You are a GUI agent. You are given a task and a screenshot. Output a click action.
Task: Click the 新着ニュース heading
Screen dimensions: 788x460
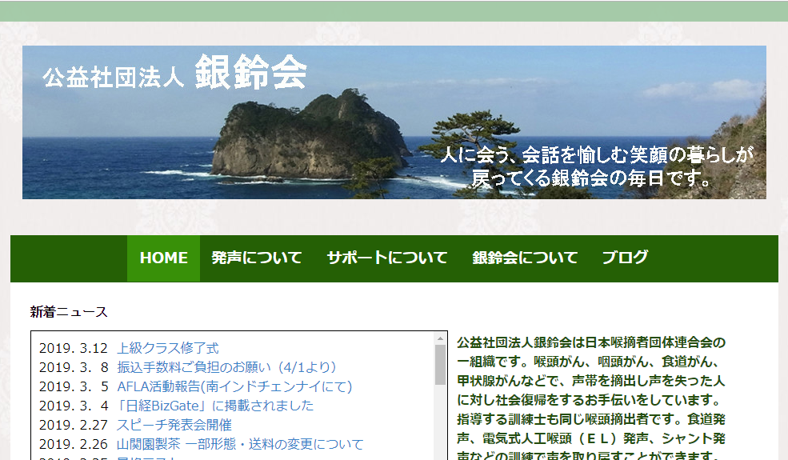pos(69,312)
